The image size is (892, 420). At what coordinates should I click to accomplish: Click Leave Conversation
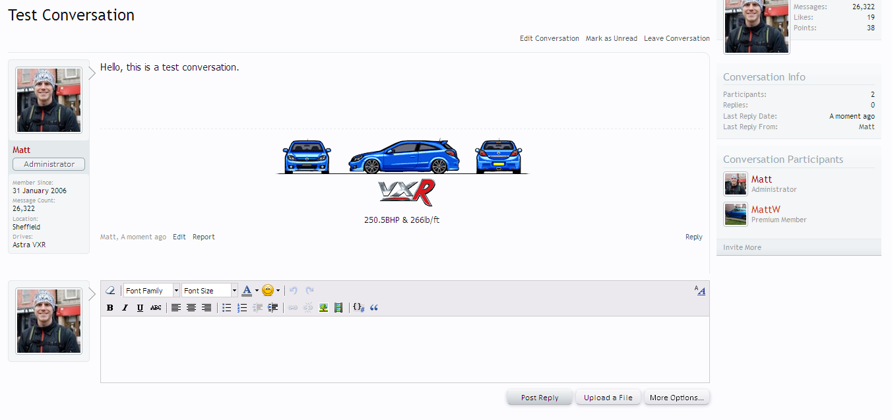(x=677, y=38)
